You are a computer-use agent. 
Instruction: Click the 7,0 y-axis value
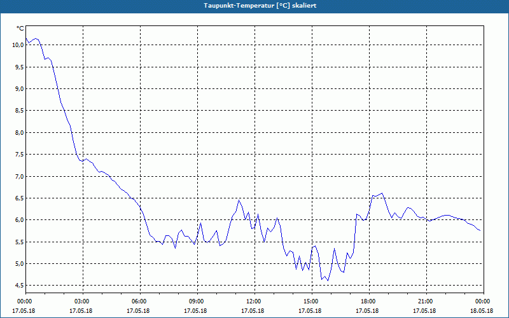pyautogui.click(x=20, y=177)
